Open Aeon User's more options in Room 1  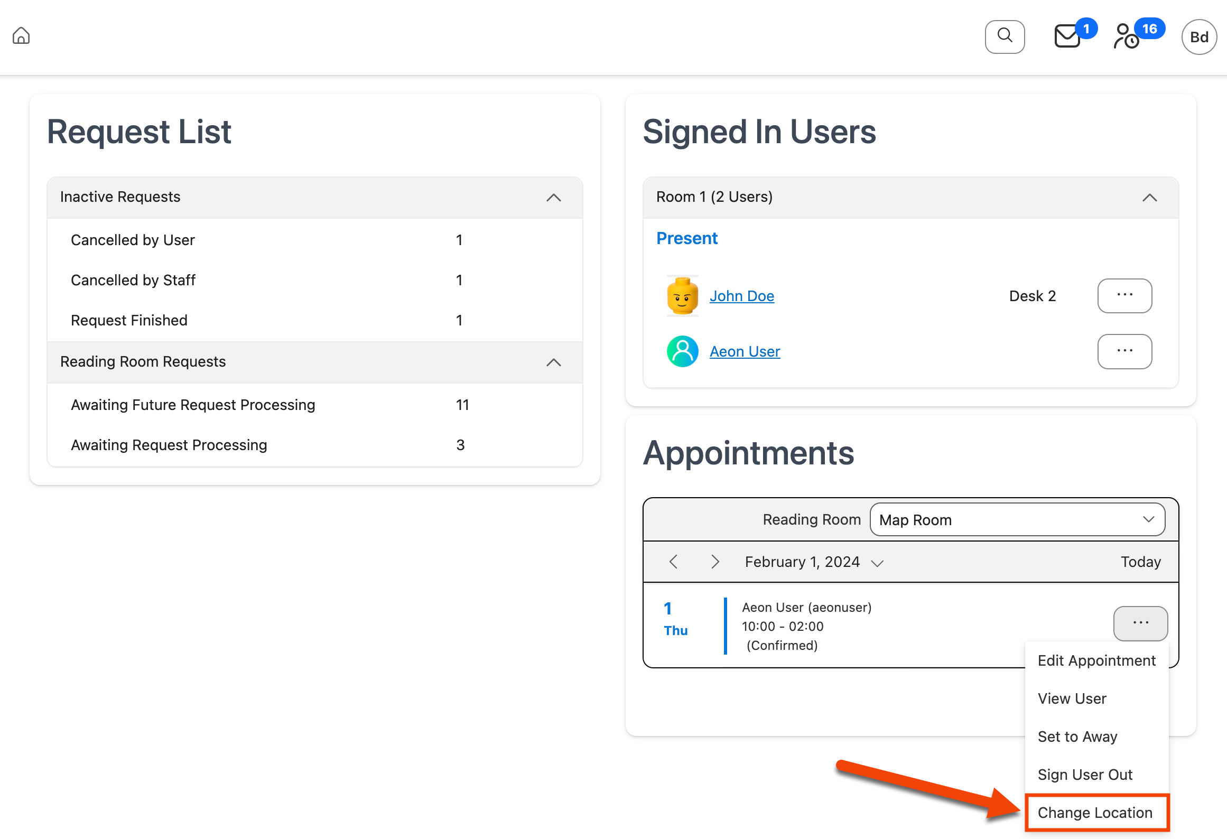pyautogui.click(x=1124, y=351)
